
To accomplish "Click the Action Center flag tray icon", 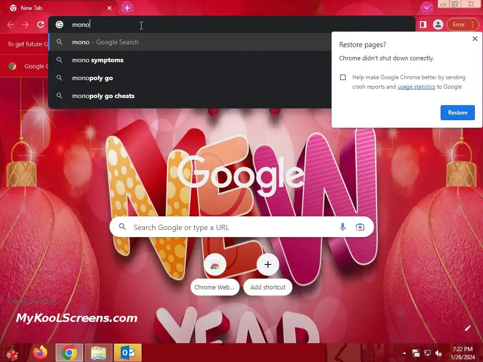I will [x=416, y=353].
